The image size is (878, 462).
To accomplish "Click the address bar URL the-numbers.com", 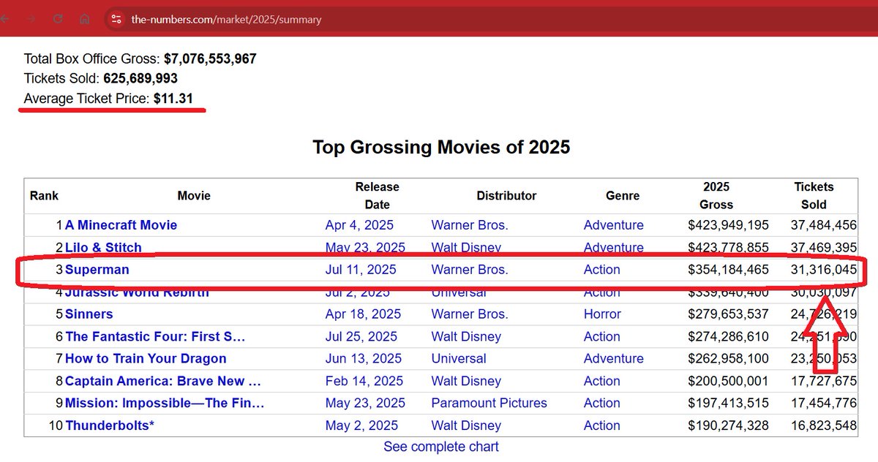I will coord(226,20).
